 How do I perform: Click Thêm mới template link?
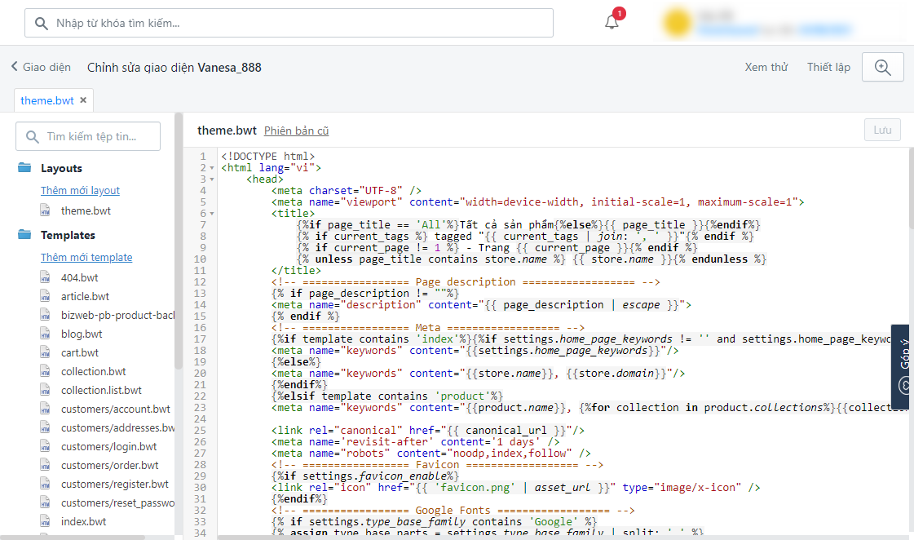point(86,257)
